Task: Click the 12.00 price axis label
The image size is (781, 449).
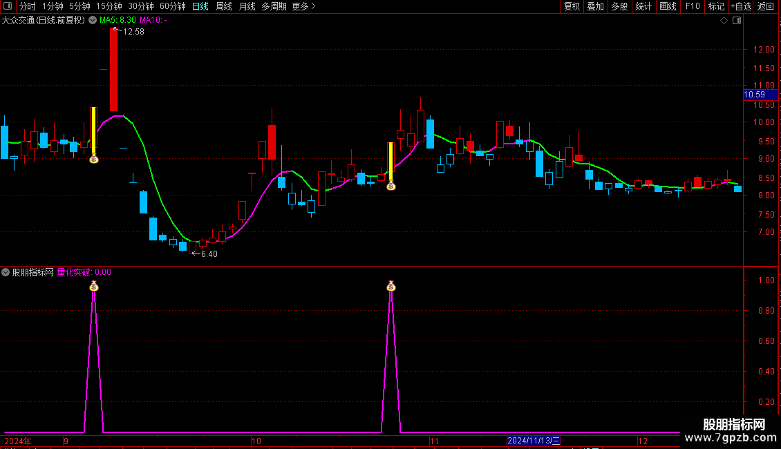Action: [764, 50]
